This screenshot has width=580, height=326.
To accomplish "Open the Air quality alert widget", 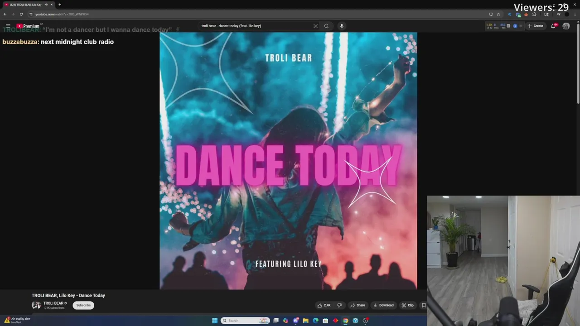I will point(17,320).
